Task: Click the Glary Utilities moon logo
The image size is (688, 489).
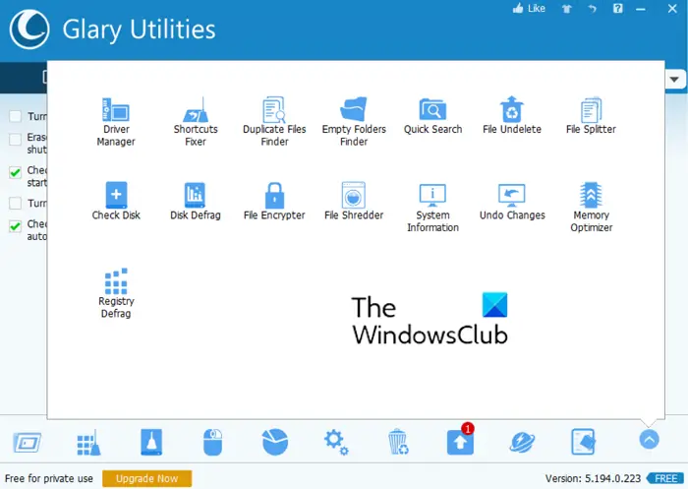Action: point(29,30)
